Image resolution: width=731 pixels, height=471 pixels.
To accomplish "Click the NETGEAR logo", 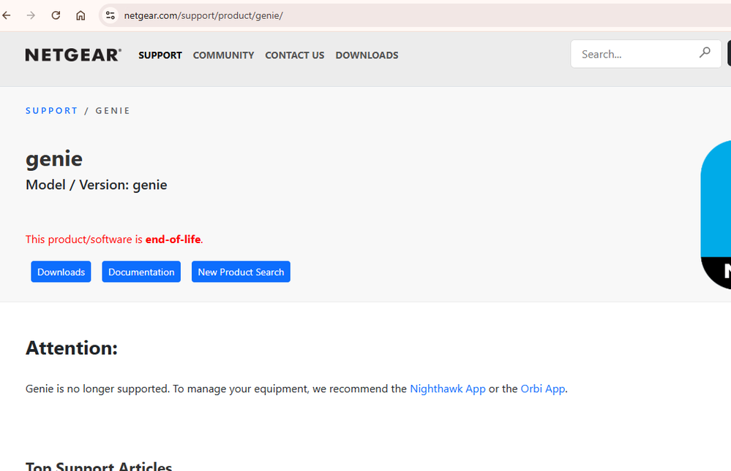I will [73, 55].
